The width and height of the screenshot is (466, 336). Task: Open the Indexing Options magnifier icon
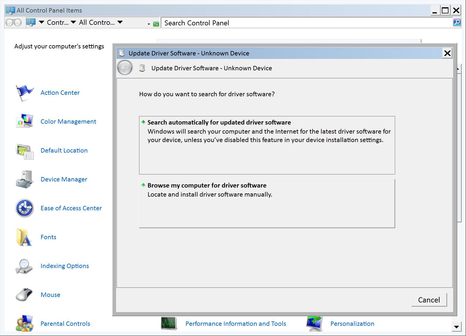(24, 266)
